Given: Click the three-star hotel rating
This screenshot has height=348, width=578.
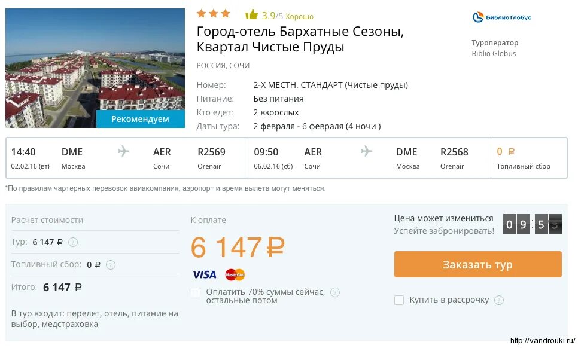Looking at the screenshot, I should click(x=213, y=14).
